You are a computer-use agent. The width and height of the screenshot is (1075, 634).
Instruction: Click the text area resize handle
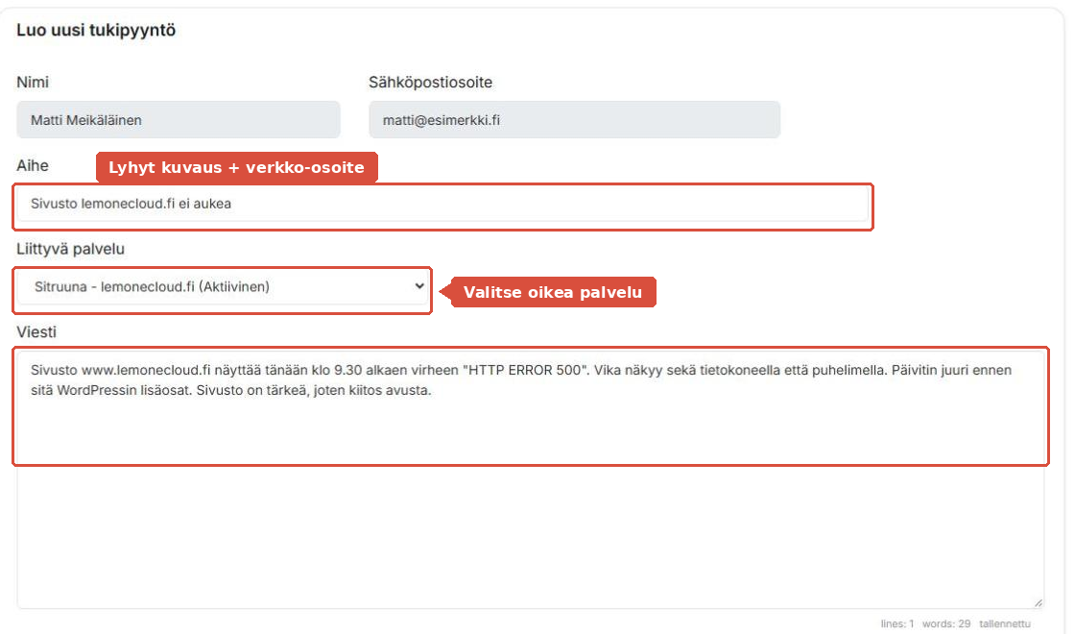pos(1038,602)
